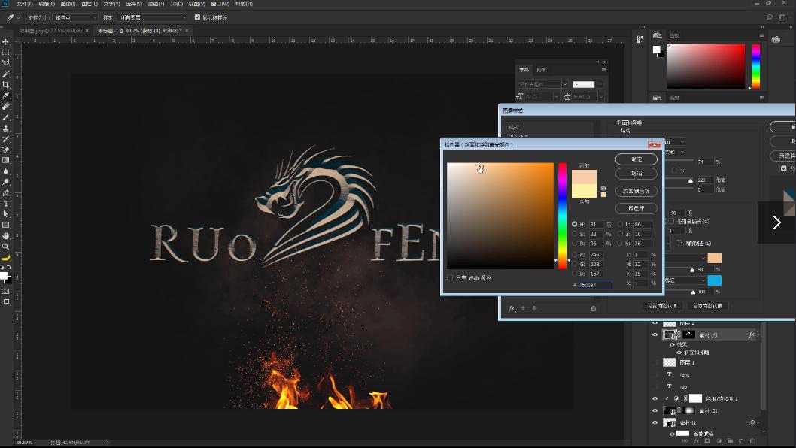
Task: Click the 确定 button in color picker
Action: 636,159
